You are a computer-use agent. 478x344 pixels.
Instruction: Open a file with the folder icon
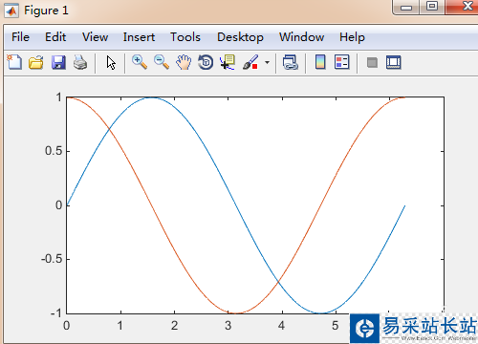point(36,62)
